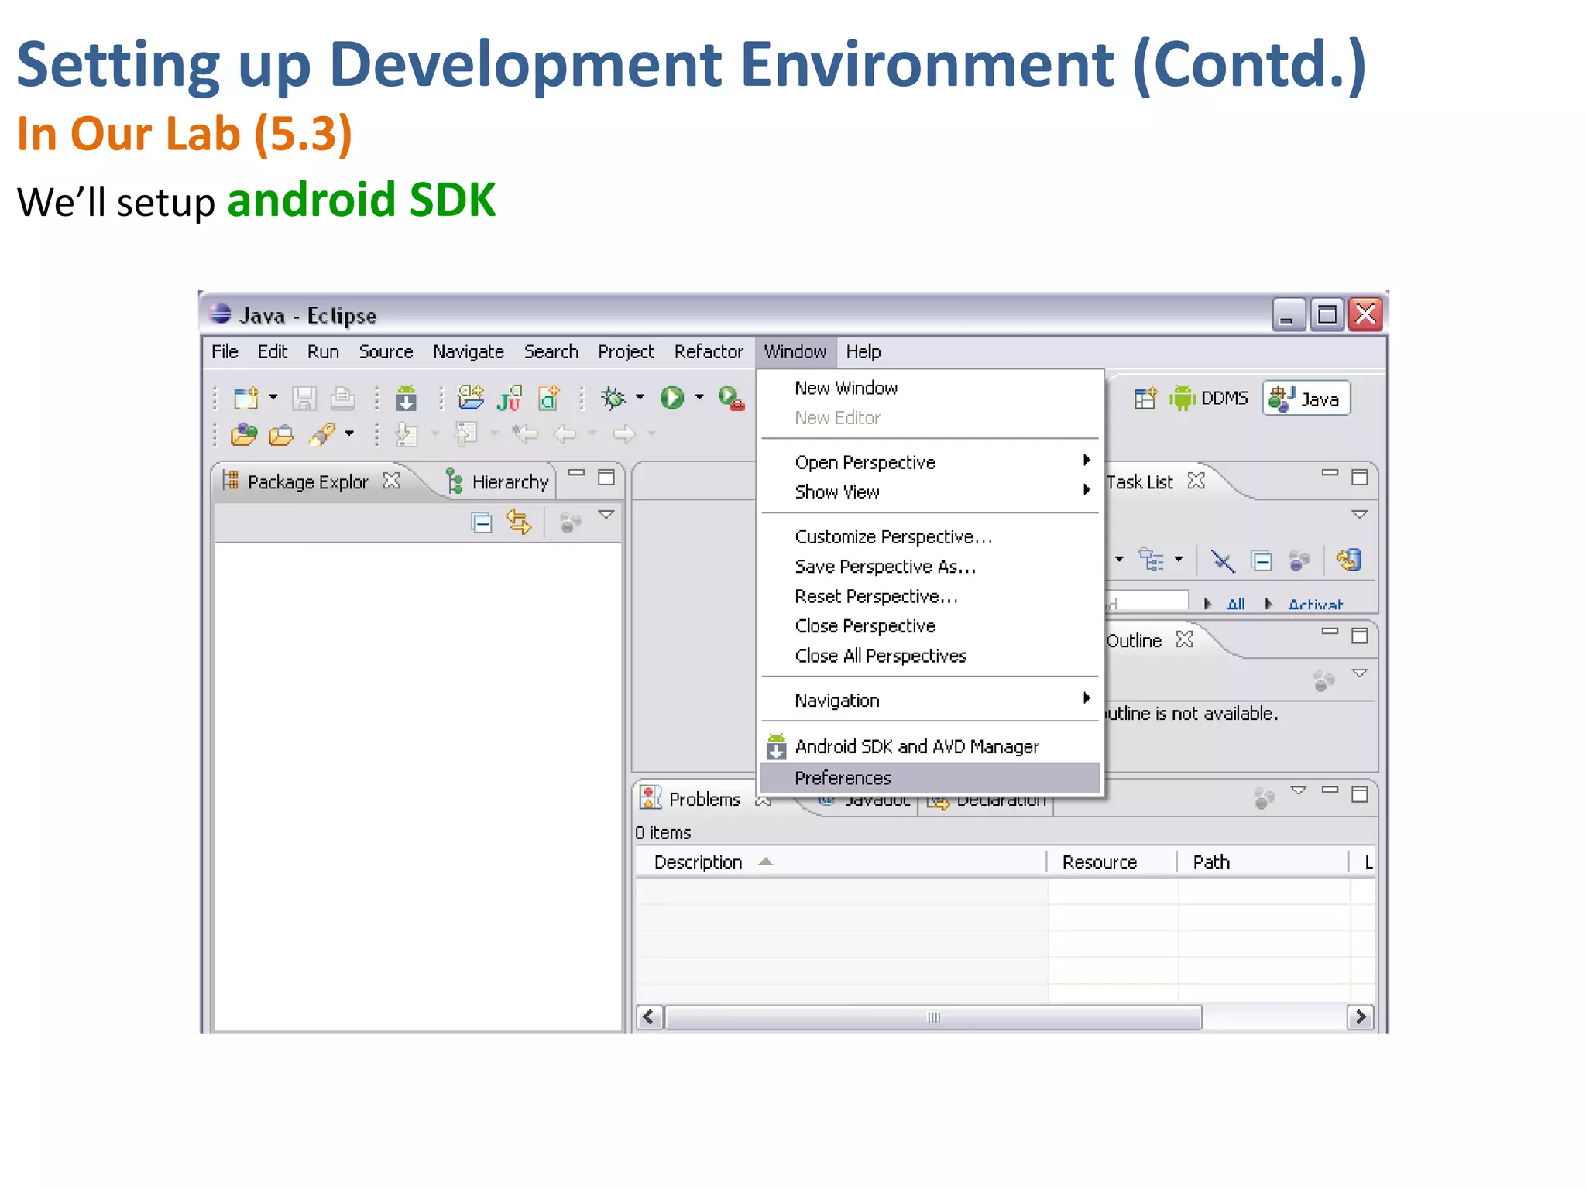Click the Save floppy disk icon
The width and height of the screenshot is (1586, 1189).
pos(304,399)
